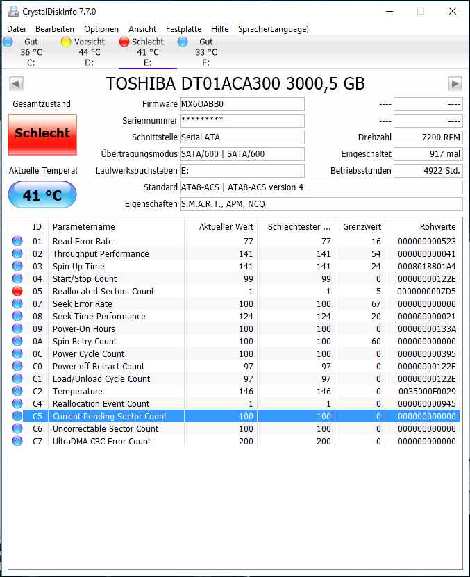Screen dimensions: 470x577
Task: Select drive F: at 33 °C
Action: [205, 52]
